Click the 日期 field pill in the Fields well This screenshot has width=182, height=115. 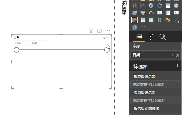(x=155, y=55)
